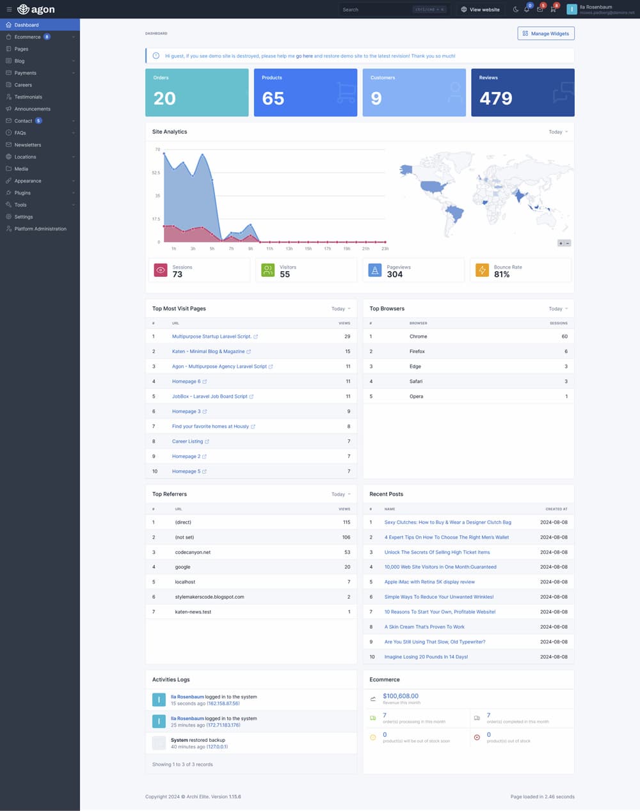
Task: Click the chat bubble icon on Reviews card
Action: (x=563, y=93)
